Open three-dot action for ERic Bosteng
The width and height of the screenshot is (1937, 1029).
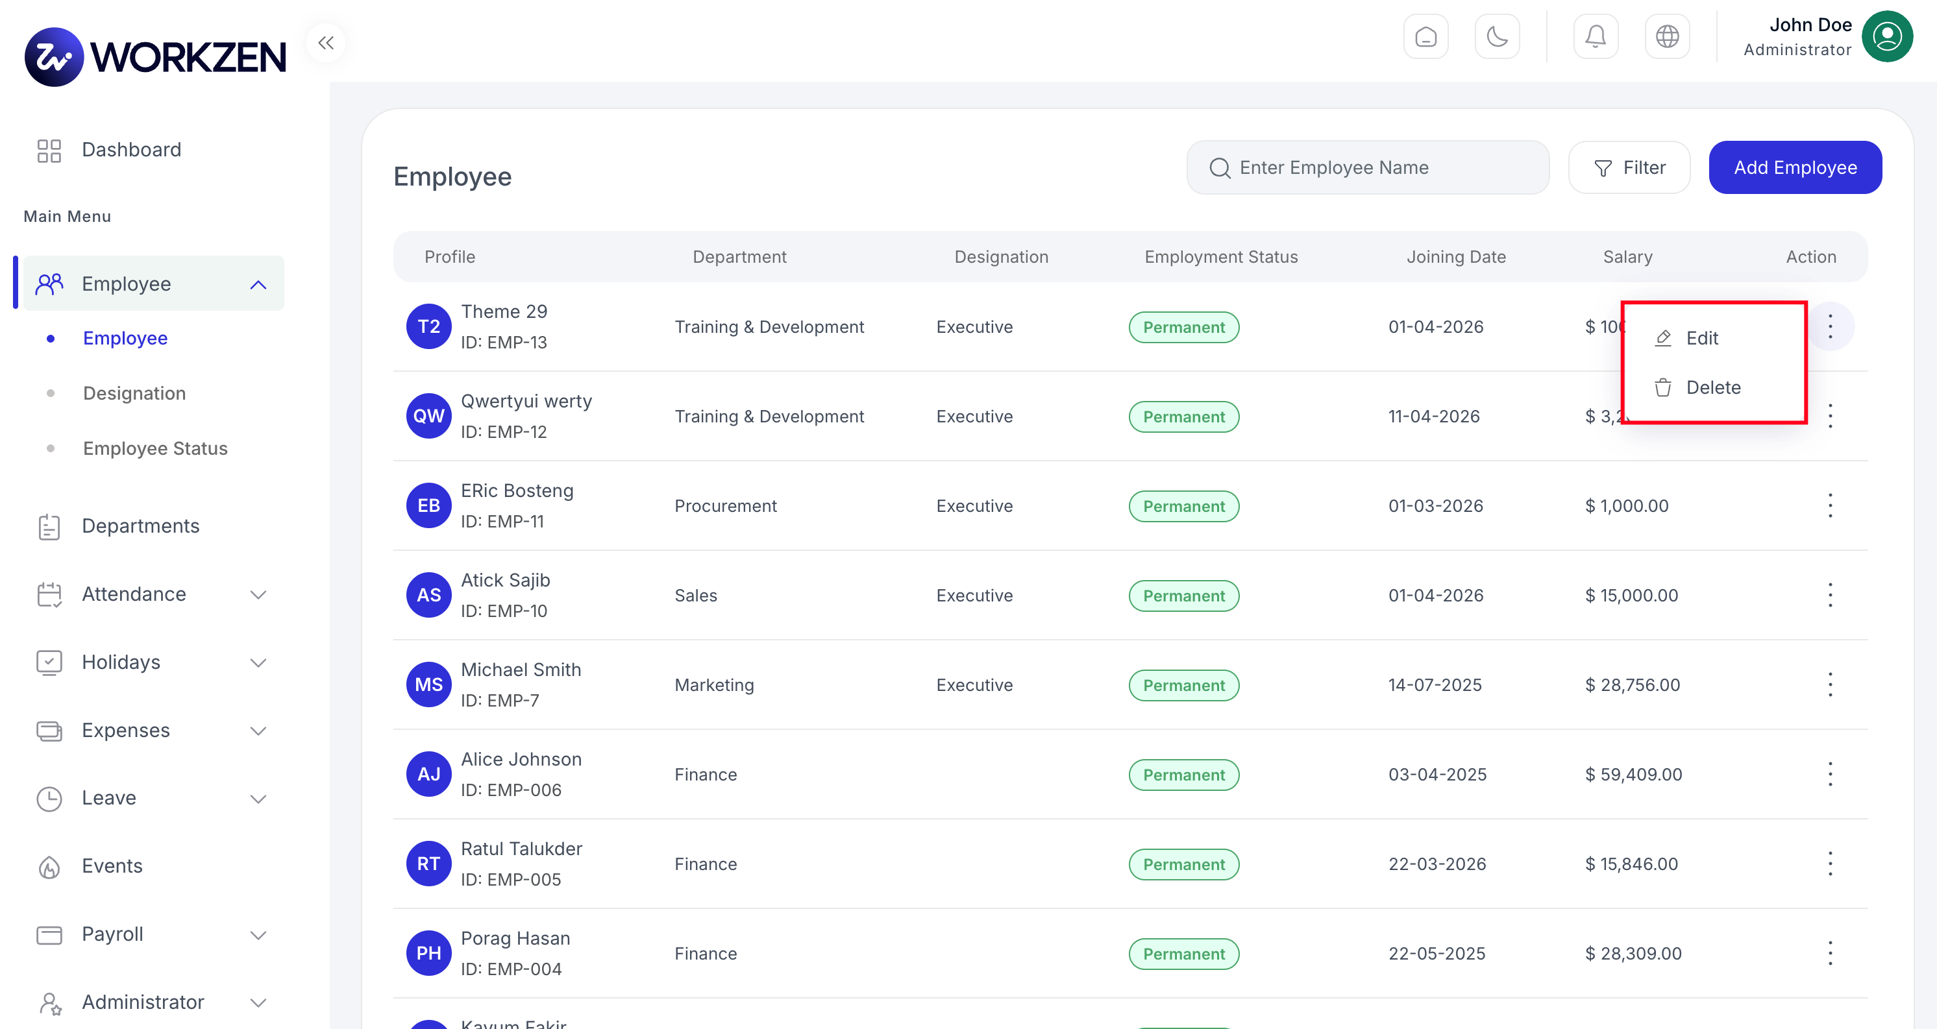coord(1829,505)
